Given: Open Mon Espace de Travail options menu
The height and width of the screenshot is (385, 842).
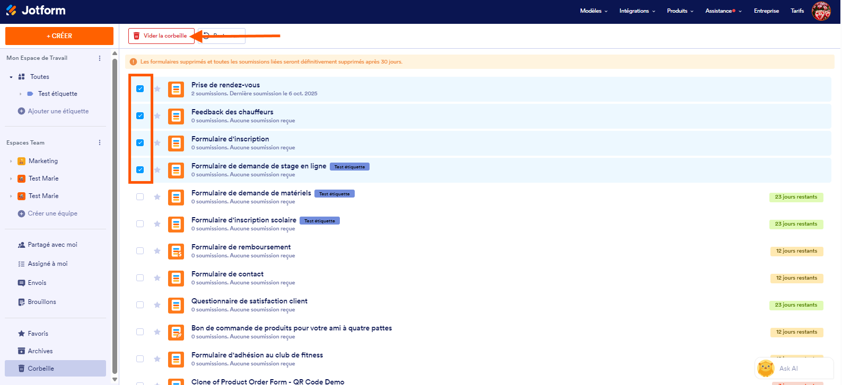Looking at the screenshot, I should (x=100, y=58).
